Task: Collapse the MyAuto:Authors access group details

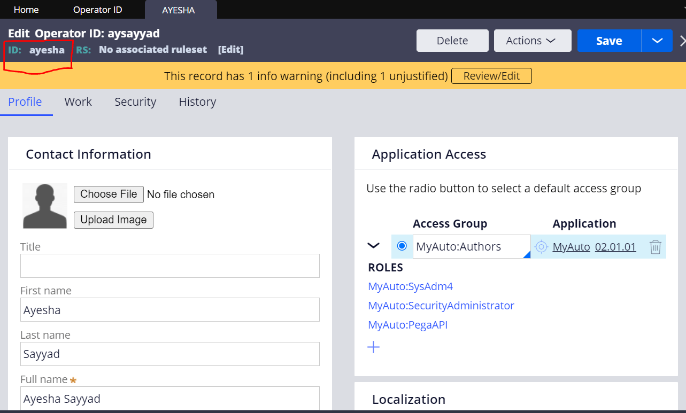Action: click(x=373, y=246)
